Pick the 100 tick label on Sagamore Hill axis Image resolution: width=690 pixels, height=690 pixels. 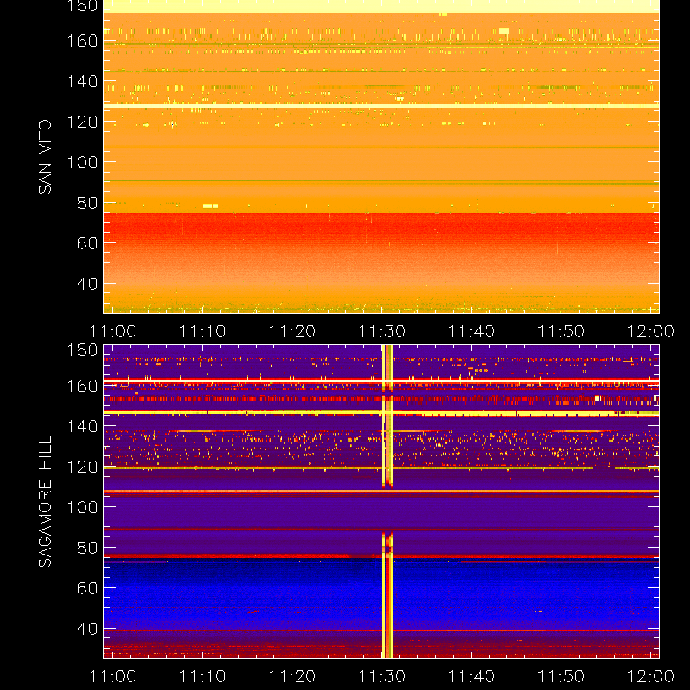point(82,507)
